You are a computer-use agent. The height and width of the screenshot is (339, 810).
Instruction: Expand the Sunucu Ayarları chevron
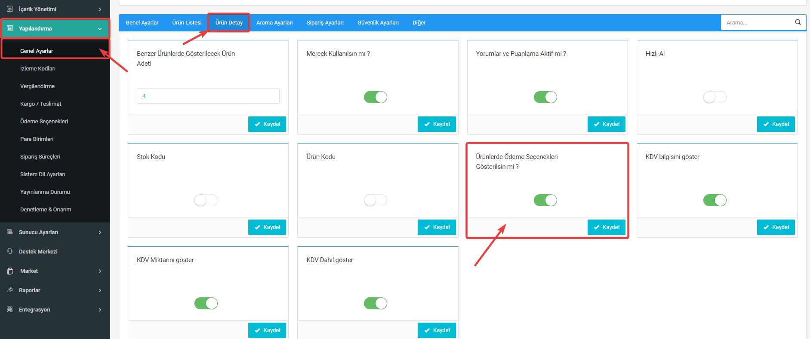(x=100, y=232)
